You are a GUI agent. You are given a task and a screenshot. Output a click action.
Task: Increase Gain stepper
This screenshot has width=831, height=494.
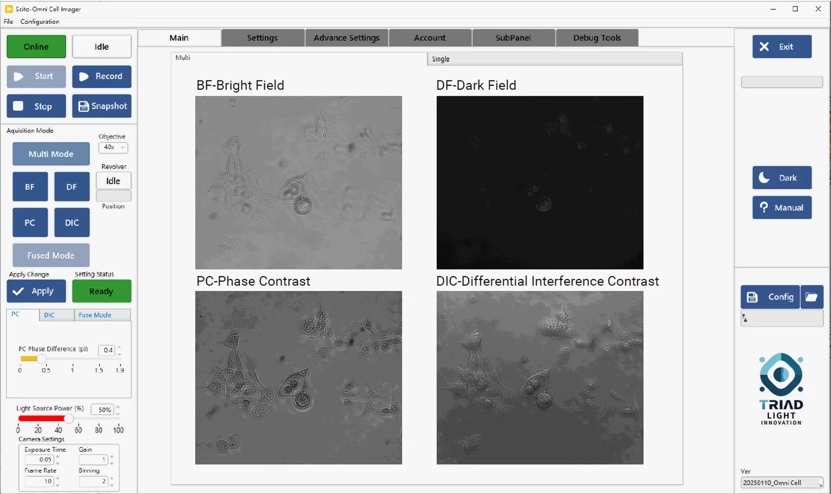tap(112, 457)
